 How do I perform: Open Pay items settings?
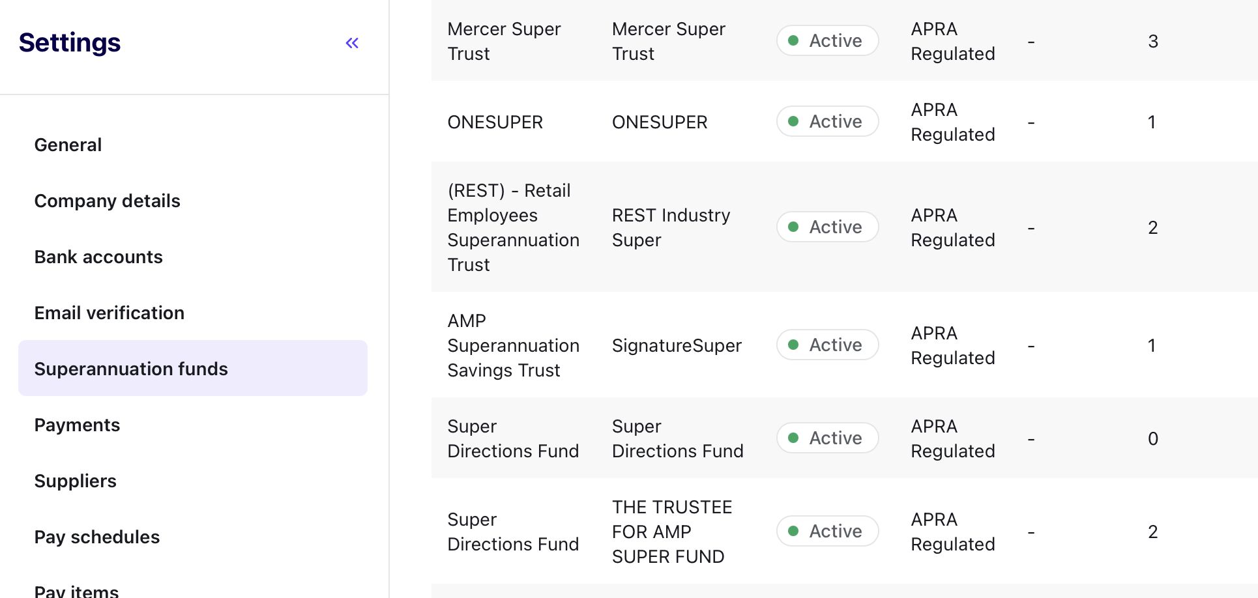(x=76, y=590)
